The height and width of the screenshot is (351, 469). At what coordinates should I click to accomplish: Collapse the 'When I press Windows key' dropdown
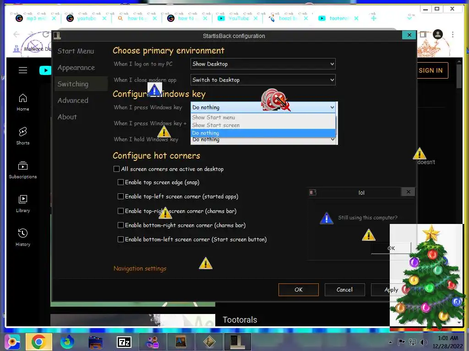[x=263, y=107]
